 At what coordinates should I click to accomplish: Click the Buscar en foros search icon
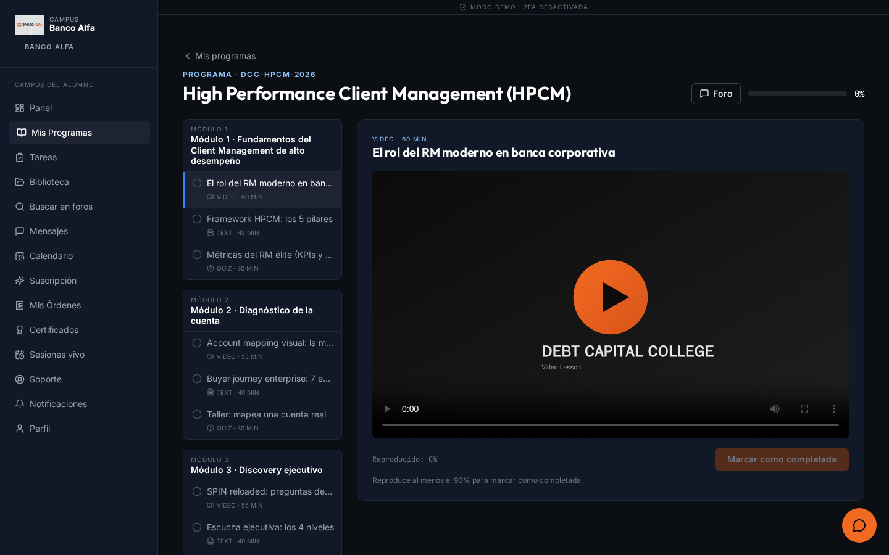[x=20, y=207]
